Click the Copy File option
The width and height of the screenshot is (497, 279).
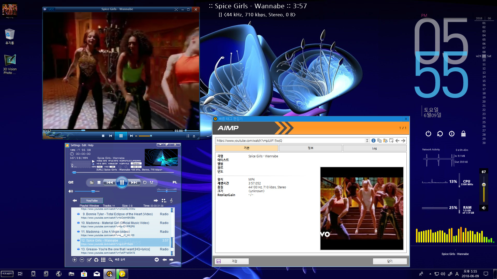click(x=124, y=164)
